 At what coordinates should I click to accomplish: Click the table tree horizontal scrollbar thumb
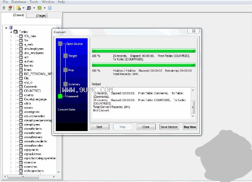23,177
